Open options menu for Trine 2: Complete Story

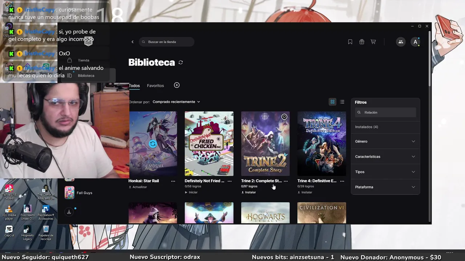(286, 181)
